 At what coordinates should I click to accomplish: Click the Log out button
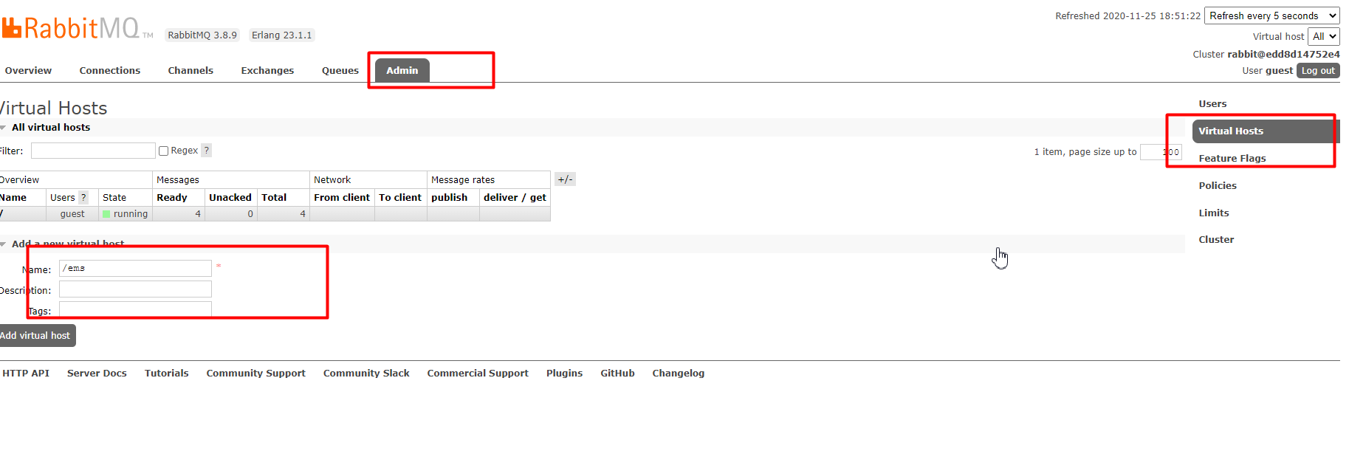(x=1318, y=71)
